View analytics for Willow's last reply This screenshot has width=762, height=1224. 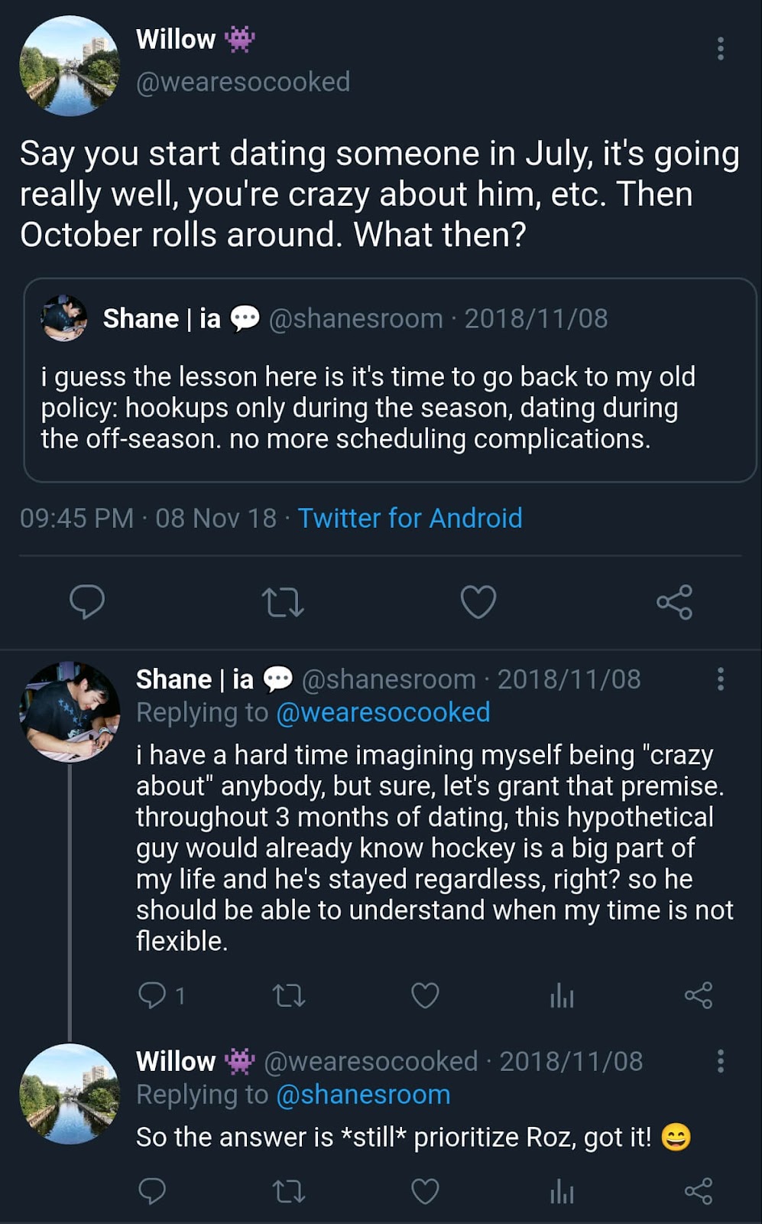pyautogui.click(x=562, y=1191)
